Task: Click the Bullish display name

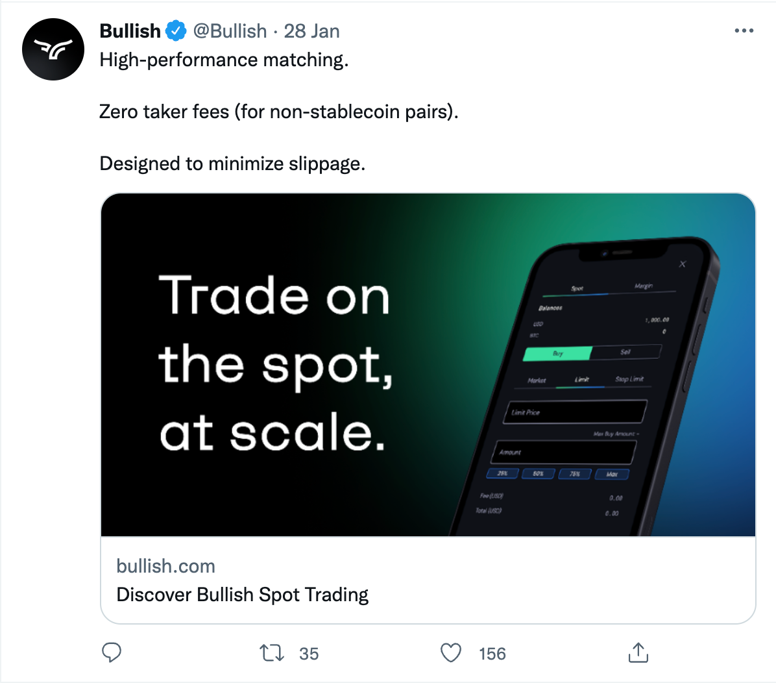Action: tap(130, 31)
